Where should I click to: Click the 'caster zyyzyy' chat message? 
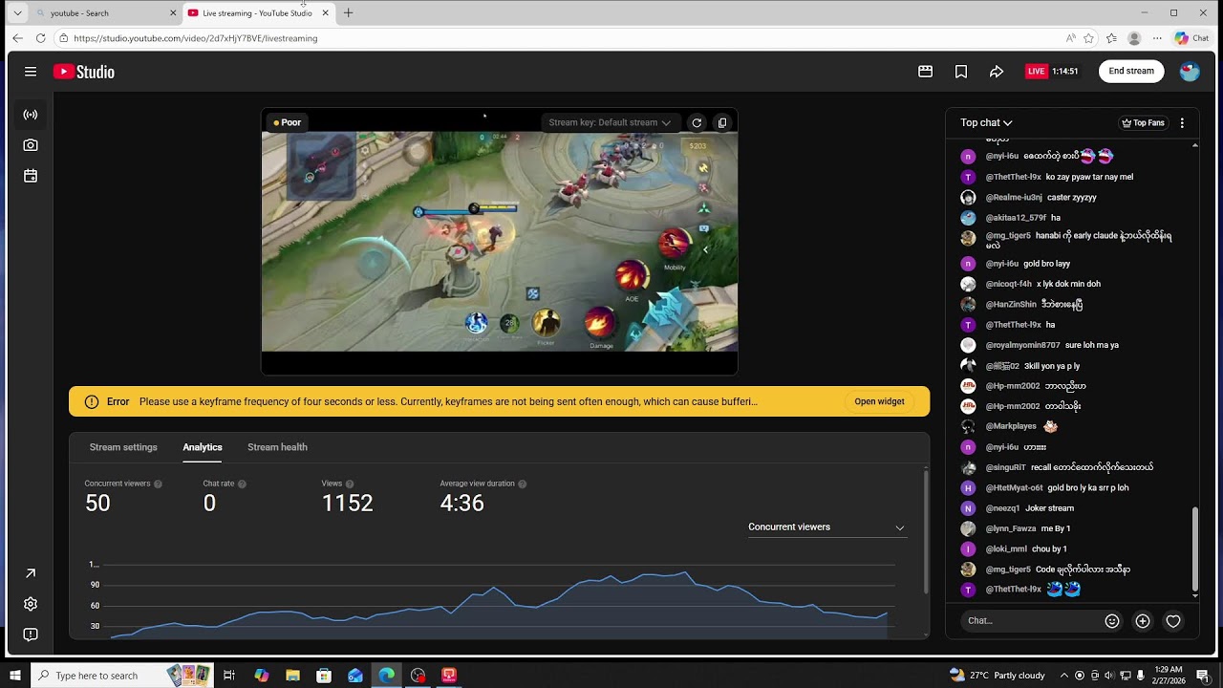pos(1071,198)
